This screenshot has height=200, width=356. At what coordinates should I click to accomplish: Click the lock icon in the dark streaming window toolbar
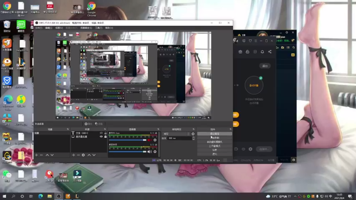coord(247,52)
